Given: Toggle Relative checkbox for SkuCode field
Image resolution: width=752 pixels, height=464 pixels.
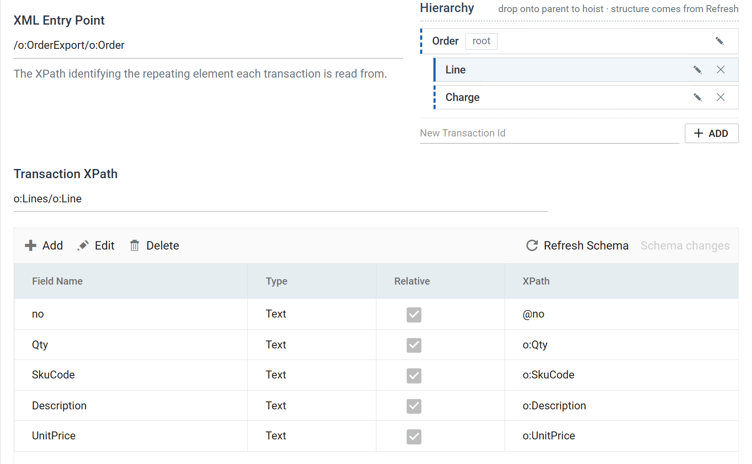Looking at the screenshot, I should coord(414,376).
